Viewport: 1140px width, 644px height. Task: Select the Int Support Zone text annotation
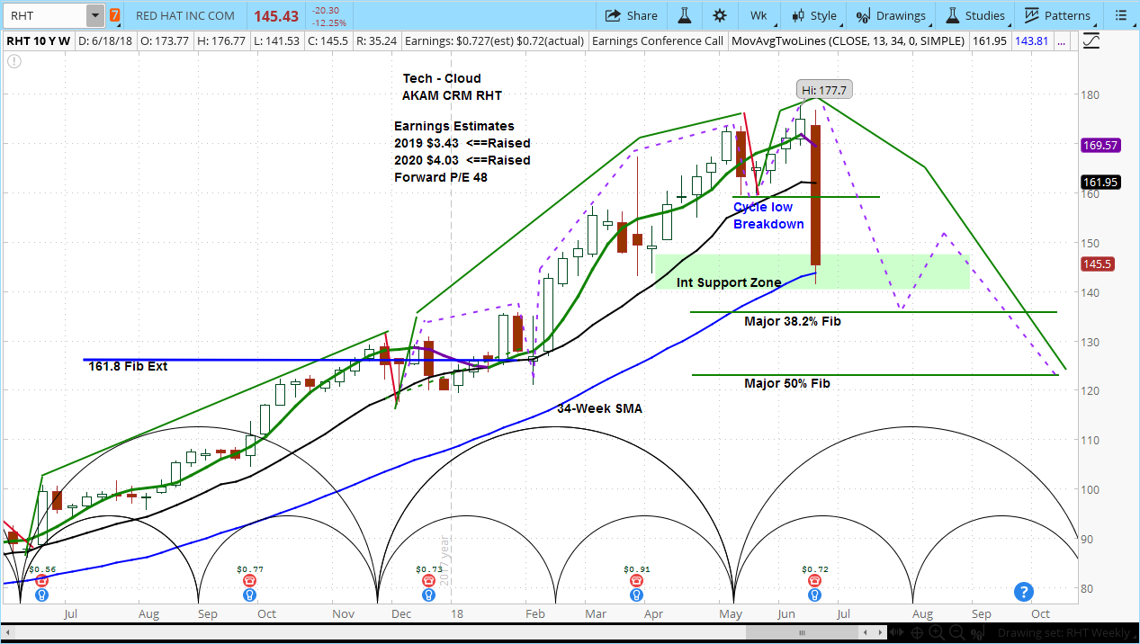pos(729,282)
